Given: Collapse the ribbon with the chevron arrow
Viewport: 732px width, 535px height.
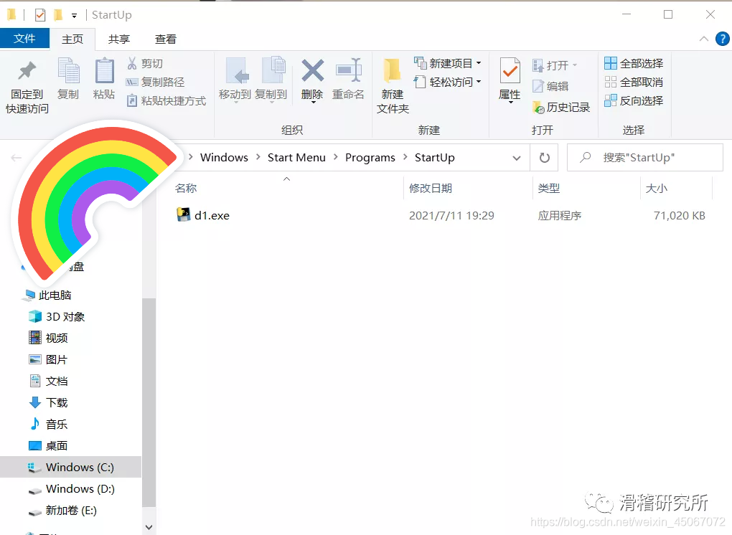Looking at the screenshot, I should pos(703,39).
